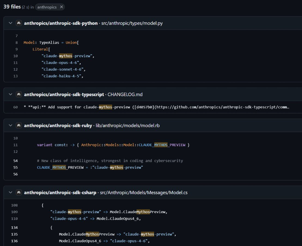Open anthropics/anthropic-sdk-python repository link
The width and height of the screenshot is (302, 246).
(61, 23)
